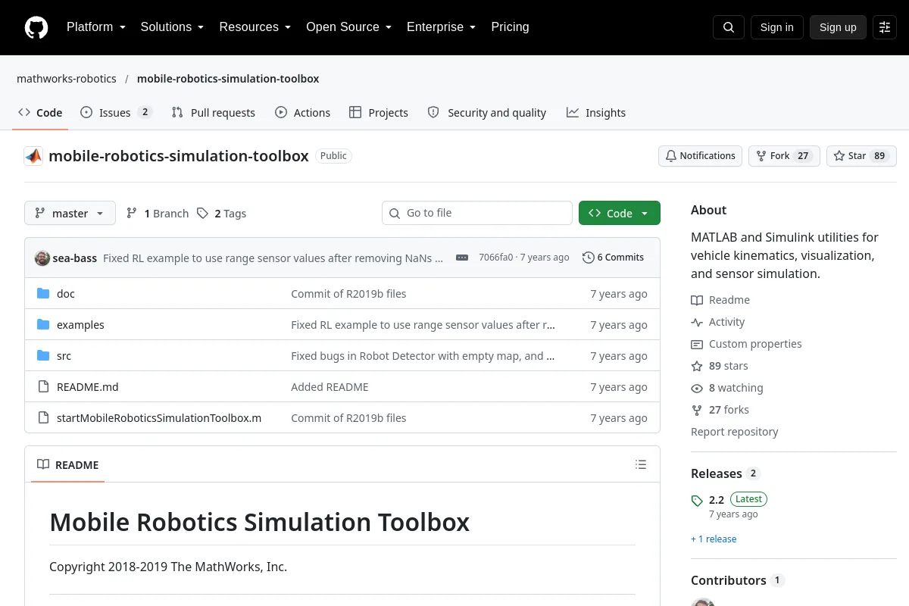Switch to the Actions tab
The height and width of the screenshot is (606, 909).
pos(302,113)
